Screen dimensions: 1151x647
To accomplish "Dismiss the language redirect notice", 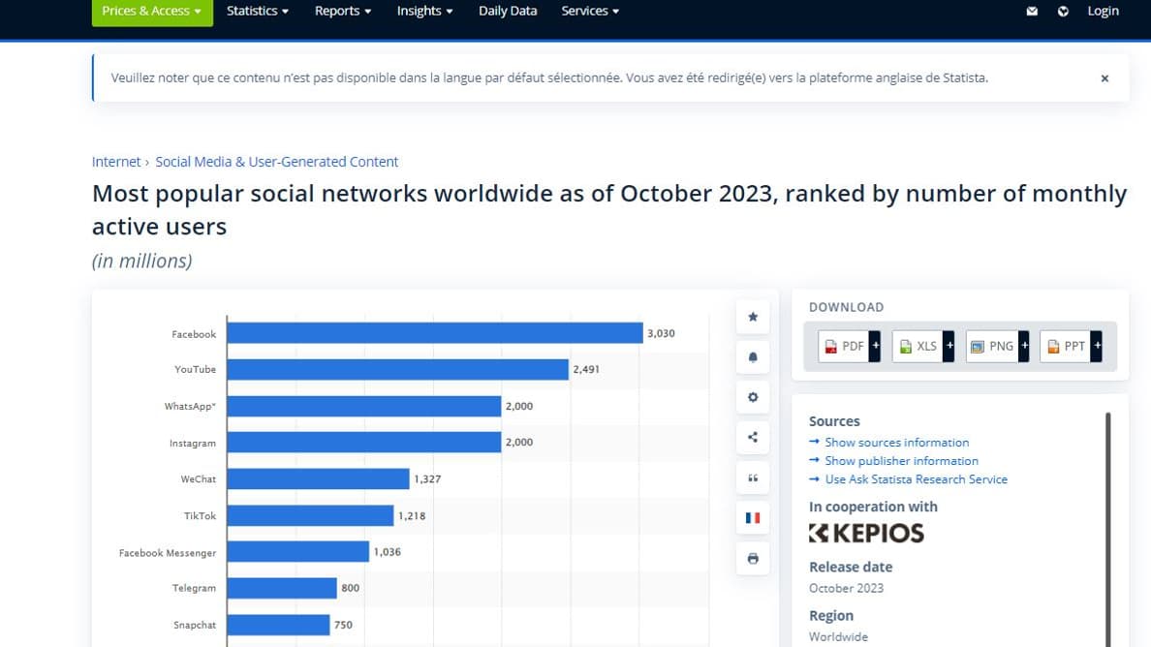I will click(x=1104, y=78).
